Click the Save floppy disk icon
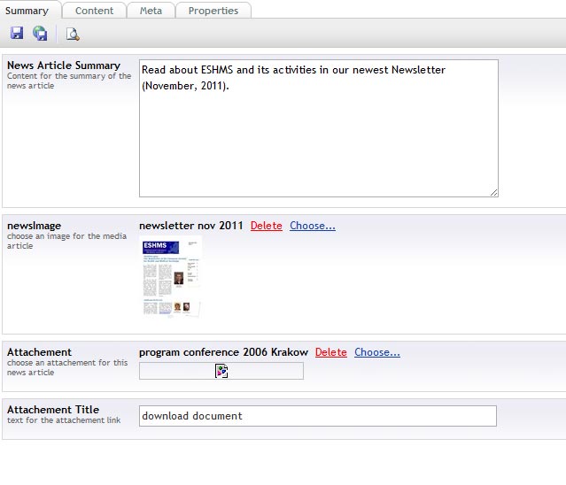This screenshot has height=485, width=566. click(17, 34)
